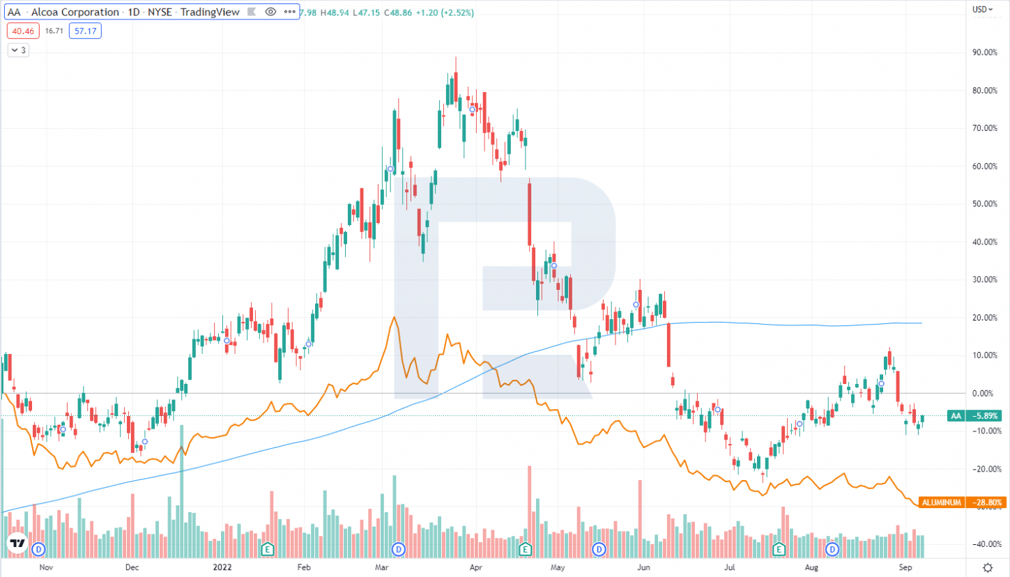
Task: Click the dividend D marker near Nov
Action: pos(39,550)
